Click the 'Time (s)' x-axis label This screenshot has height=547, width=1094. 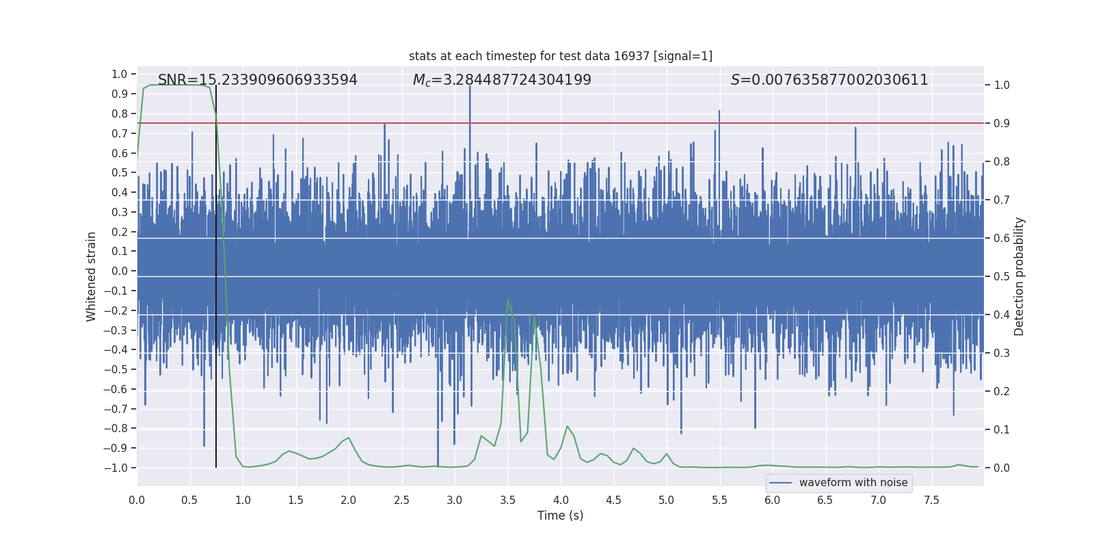[560, 516]
